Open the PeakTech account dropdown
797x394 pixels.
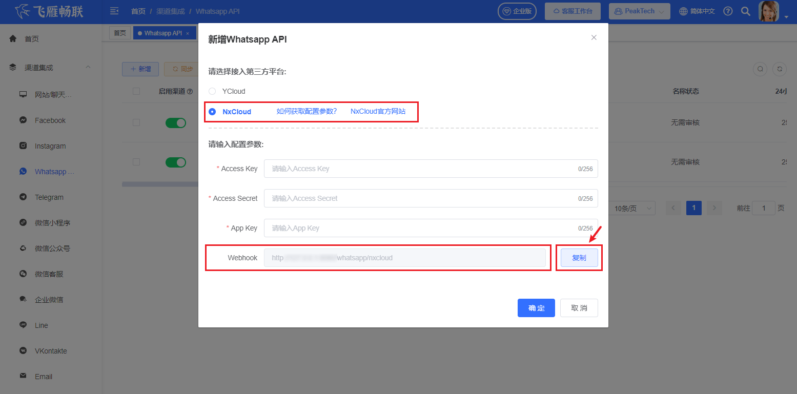coord(639,11)
